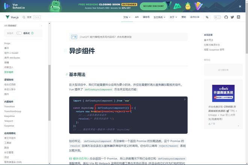Screen dimensions: 248x165
Task: Jump to 基本用法 in page outline
Action: (x=209, y=40)
